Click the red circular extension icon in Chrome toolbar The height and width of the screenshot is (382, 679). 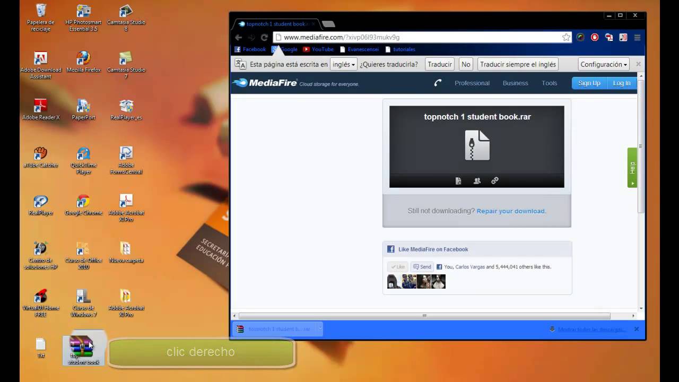(x=595, y=37)
